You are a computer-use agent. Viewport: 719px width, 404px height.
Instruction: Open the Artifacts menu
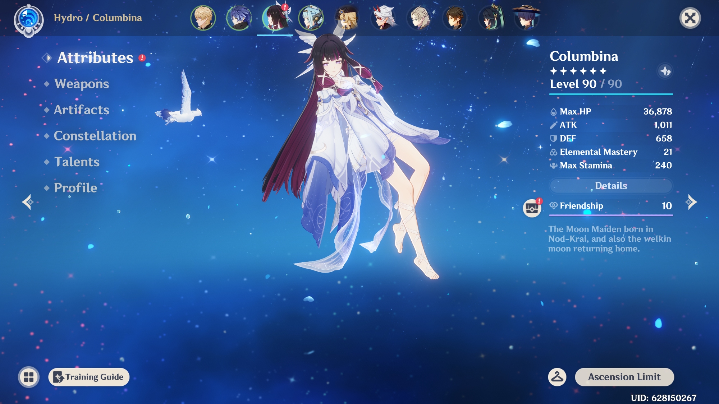click(x=81, y=110)
